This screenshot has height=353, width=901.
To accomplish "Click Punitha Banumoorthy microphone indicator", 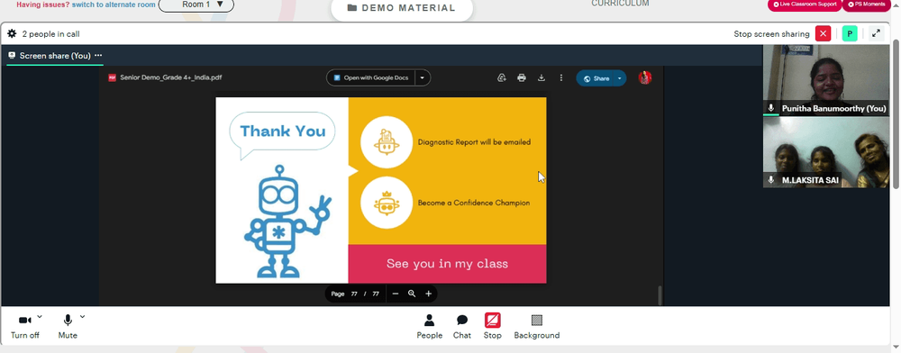I will coord(771,108).
